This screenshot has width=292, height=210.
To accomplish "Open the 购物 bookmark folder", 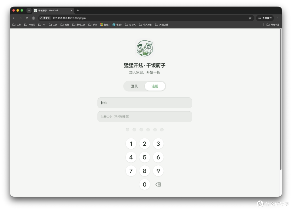I will (x=65, y=25).
